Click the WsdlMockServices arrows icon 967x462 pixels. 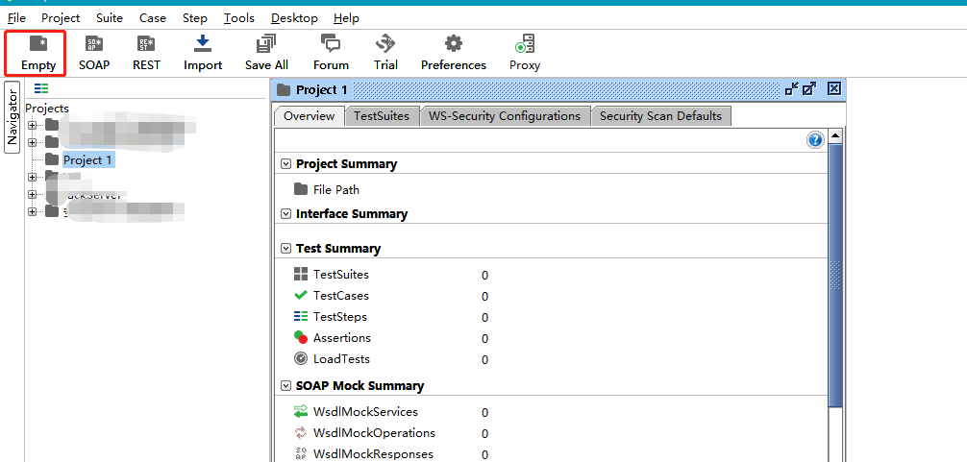(x=301, y=411)
